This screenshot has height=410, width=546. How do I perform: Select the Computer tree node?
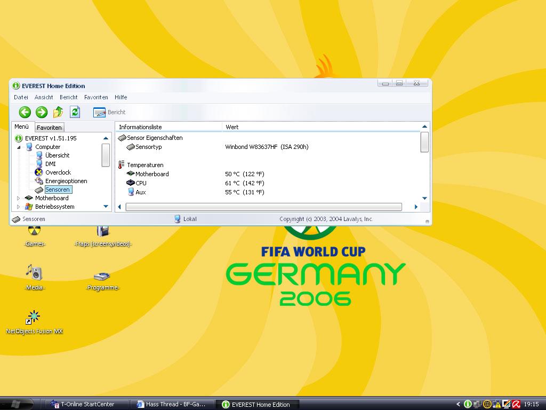pos(47,147)
